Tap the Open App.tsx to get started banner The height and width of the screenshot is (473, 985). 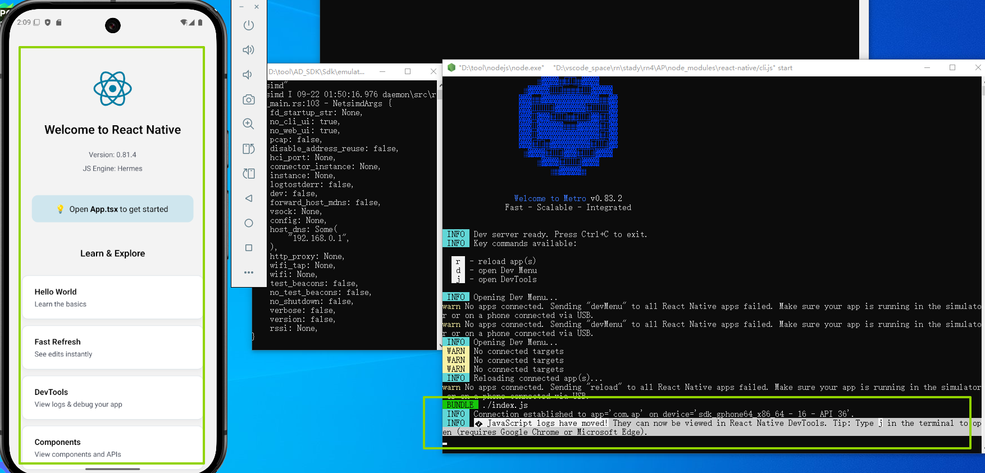tap(113, 209)
